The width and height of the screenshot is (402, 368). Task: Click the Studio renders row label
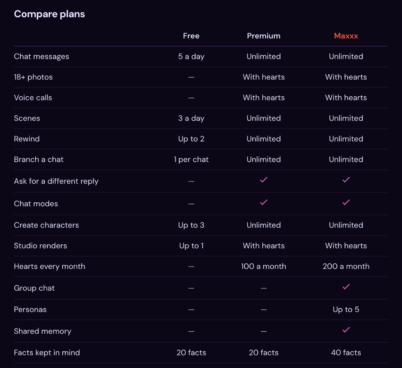41,246
